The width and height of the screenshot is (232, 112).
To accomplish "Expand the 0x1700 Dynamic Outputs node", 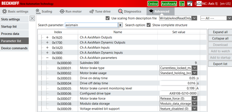I will point(47,42).
